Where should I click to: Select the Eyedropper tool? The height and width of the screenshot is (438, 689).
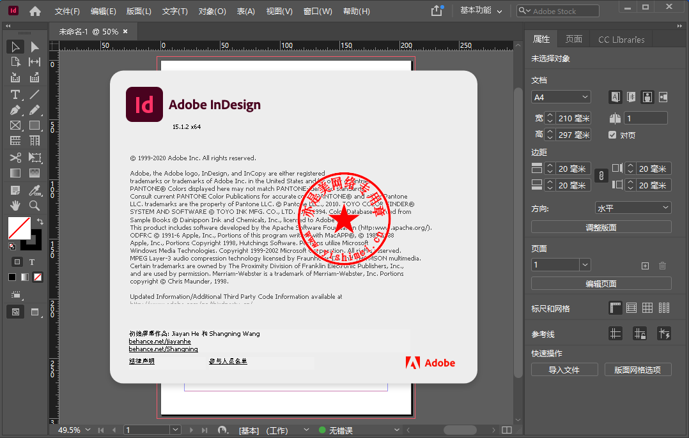click(x=35, y=190)
